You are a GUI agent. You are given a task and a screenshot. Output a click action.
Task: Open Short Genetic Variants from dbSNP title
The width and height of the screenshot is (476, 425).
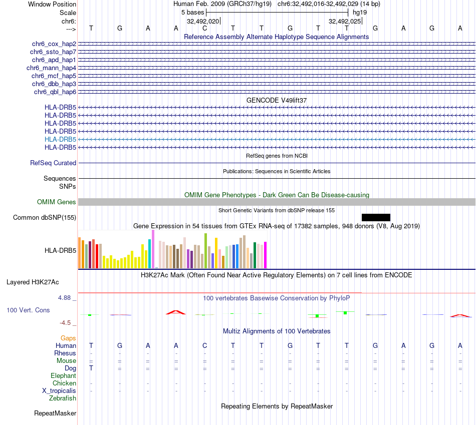(x=277, y=210)
